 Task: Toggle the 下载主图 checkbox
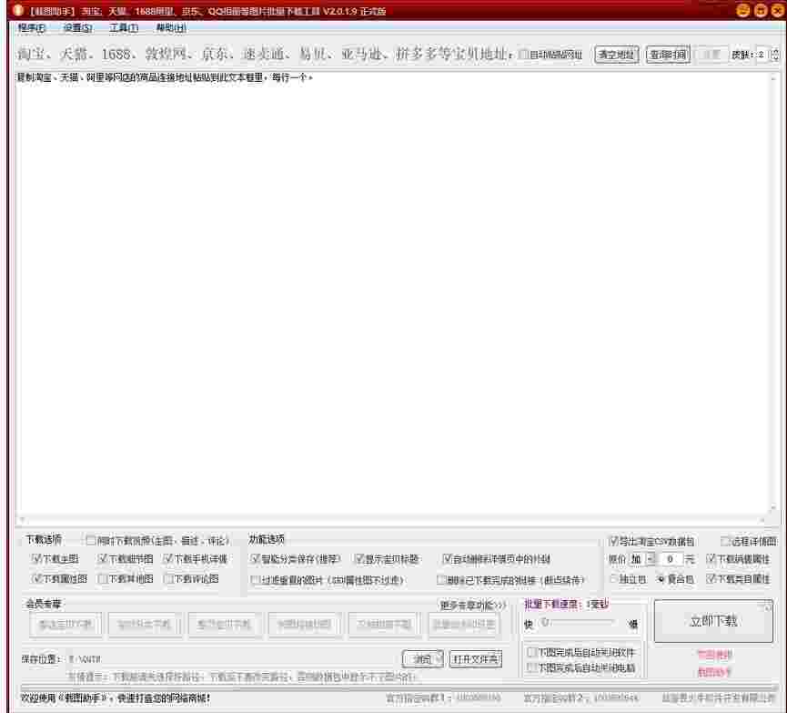point(34,557)
